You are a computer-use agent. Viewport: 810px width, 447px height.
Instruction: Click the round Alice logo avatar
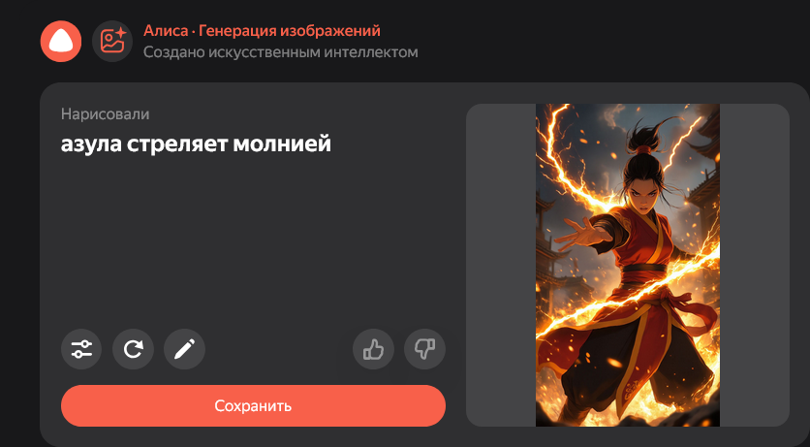click(61, 42)
